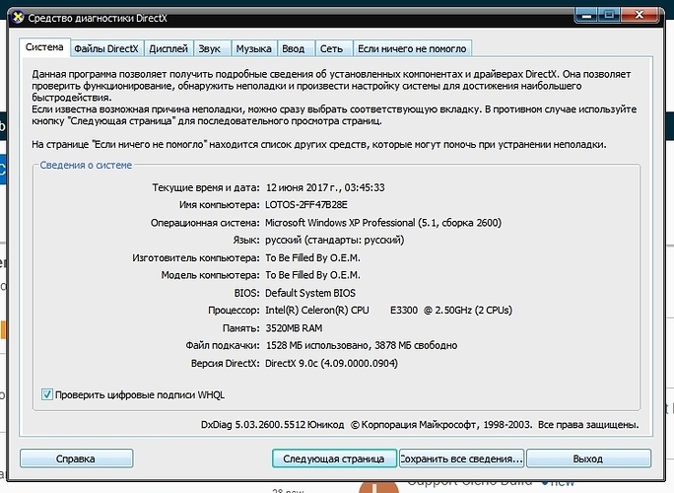Image resolution: width=674 pixels, height=493 pixels.
Task: Click the Intel Celeron processor info text
Action: point(388,310)
